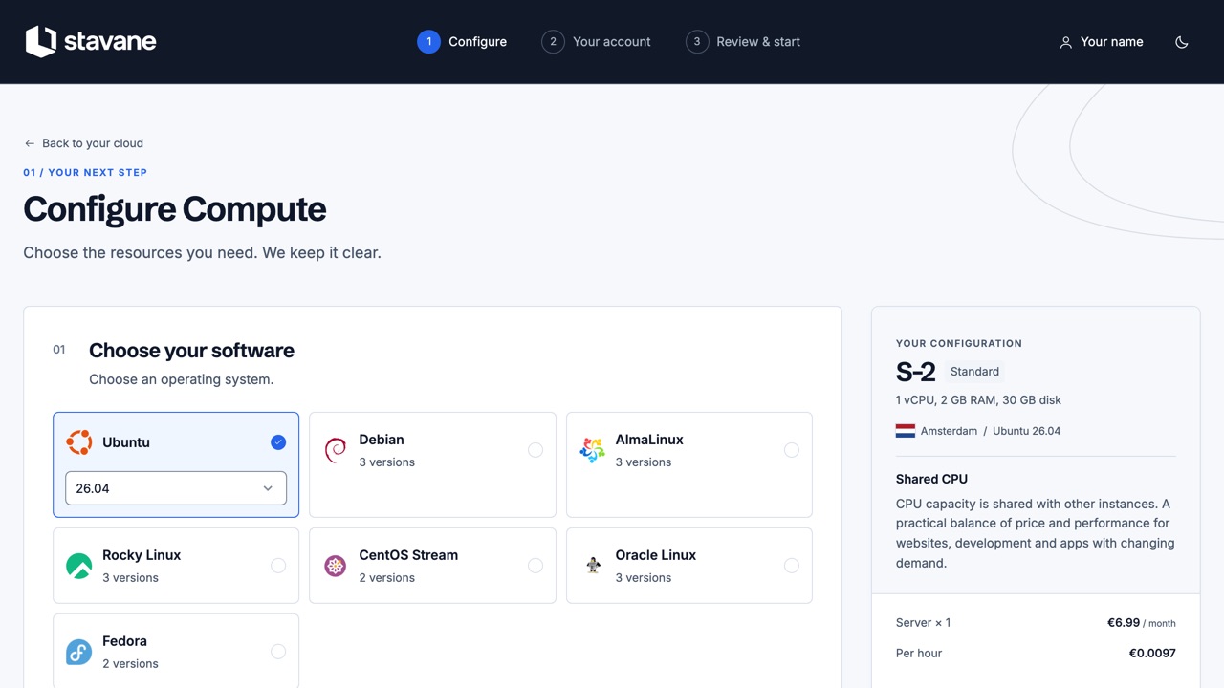The width and height of the screenshot is (1224, 688).
Task: Click the checked Ubuntu selection mark
Action: tap(278, 442)
